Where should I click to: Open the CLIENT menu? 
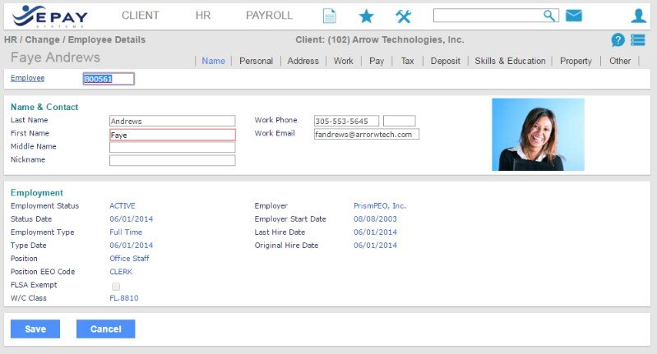[x=141, y=16]
